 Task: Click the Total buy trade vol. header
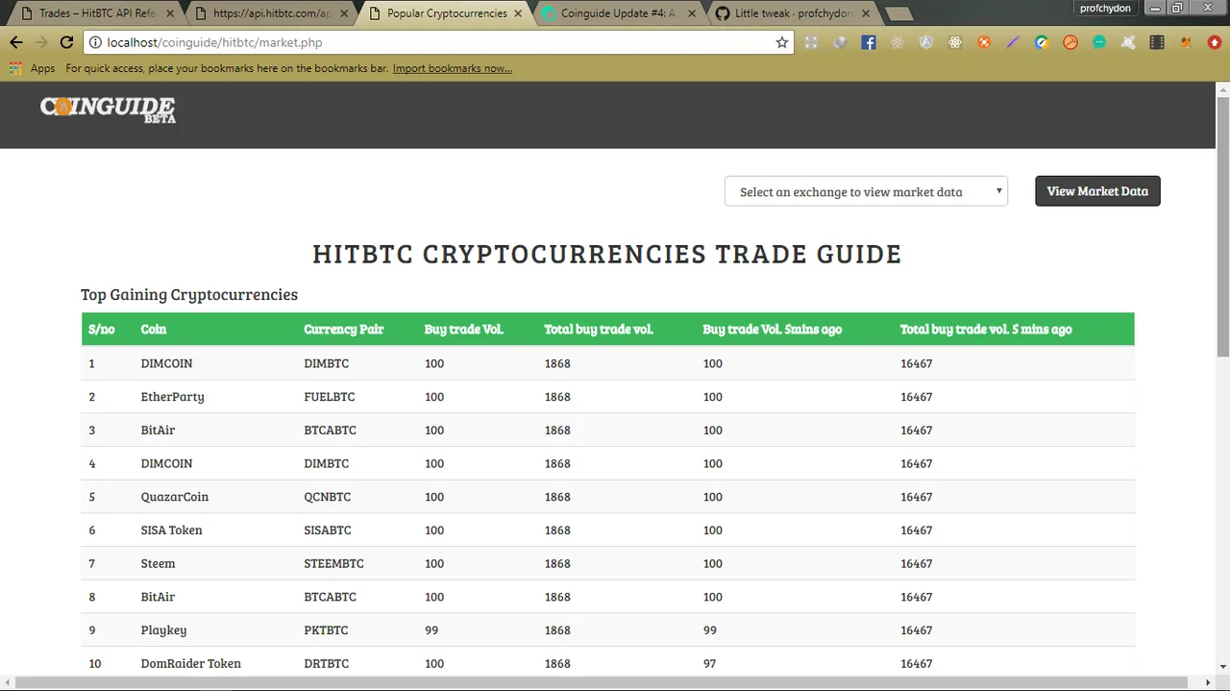(x=599, y=329)
